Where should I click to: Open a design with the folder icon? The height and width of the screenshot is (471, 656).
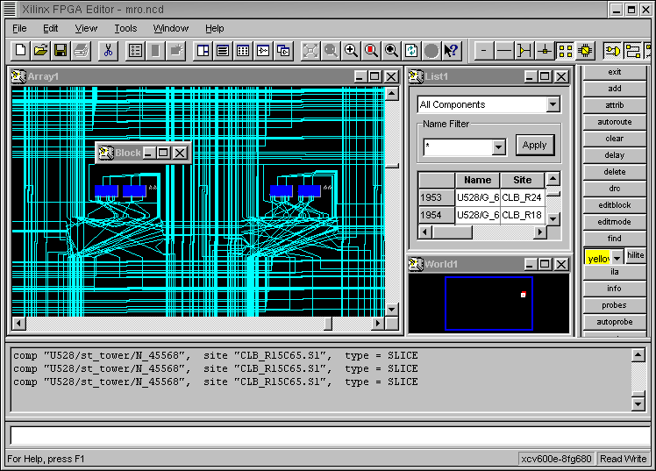point(40,51)
